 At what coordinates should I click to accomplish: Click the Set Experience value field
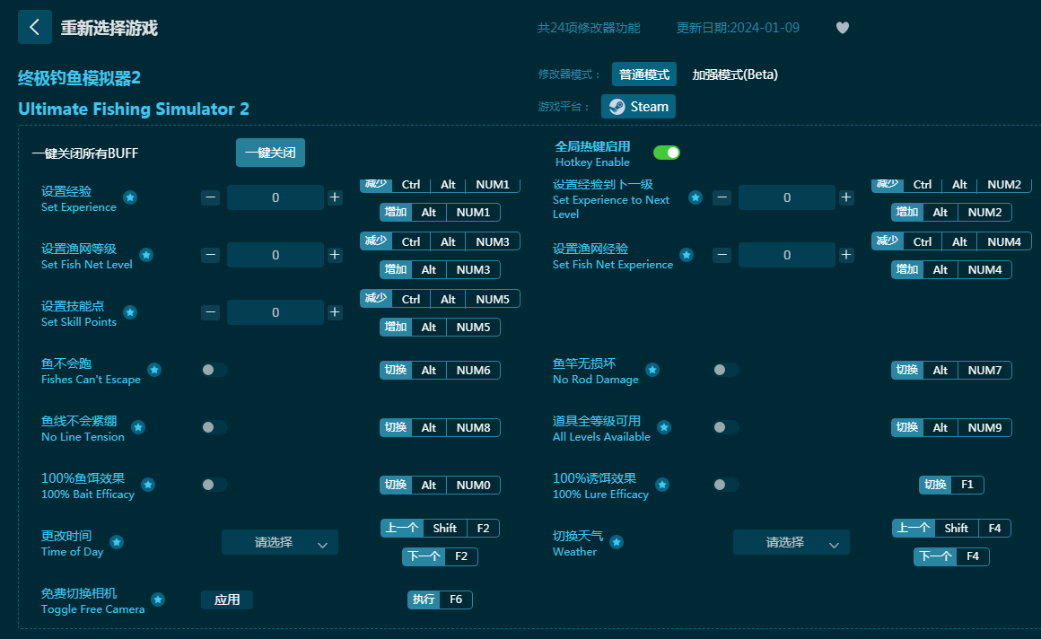pyautogui.click(x=276, y=197)
